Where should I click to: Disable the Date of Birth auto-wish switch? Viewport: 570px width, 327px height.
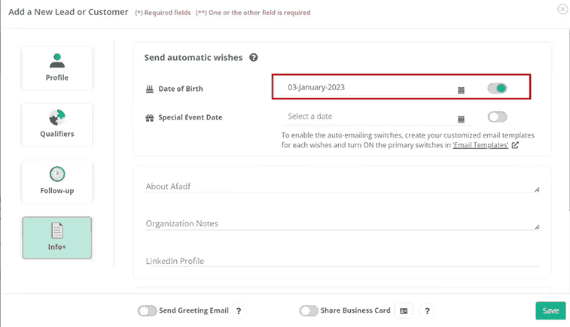pyautogui.click(x=497, y=89)
